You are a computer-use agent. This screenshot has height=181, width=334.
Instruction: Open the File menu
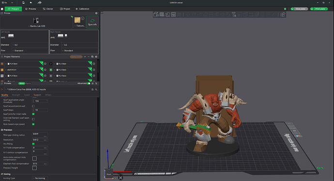coord(4,3)
